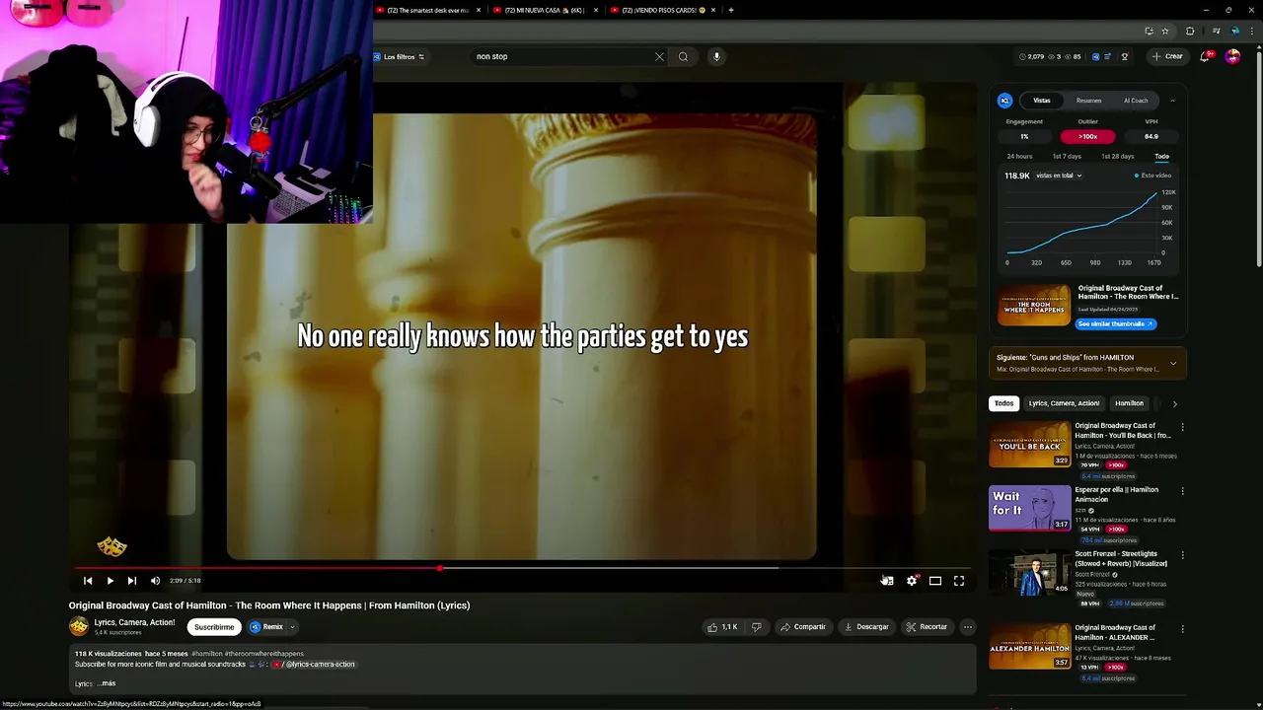Open the award icon in top stats bar
The width and height of the screenshot is (1263, 710).
tap(1125, 56)
